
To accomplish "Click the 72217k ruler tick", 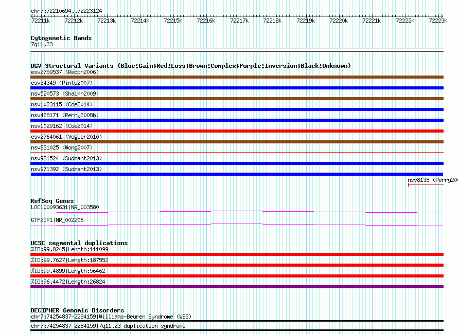I will 239,21.
